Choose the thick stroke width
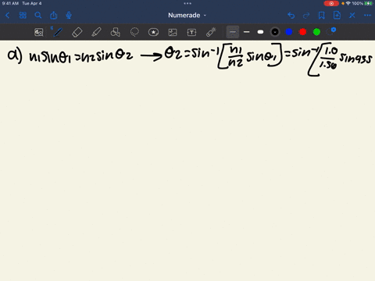The width and height of the screenshot is (375, 281). tap(260, 32)
